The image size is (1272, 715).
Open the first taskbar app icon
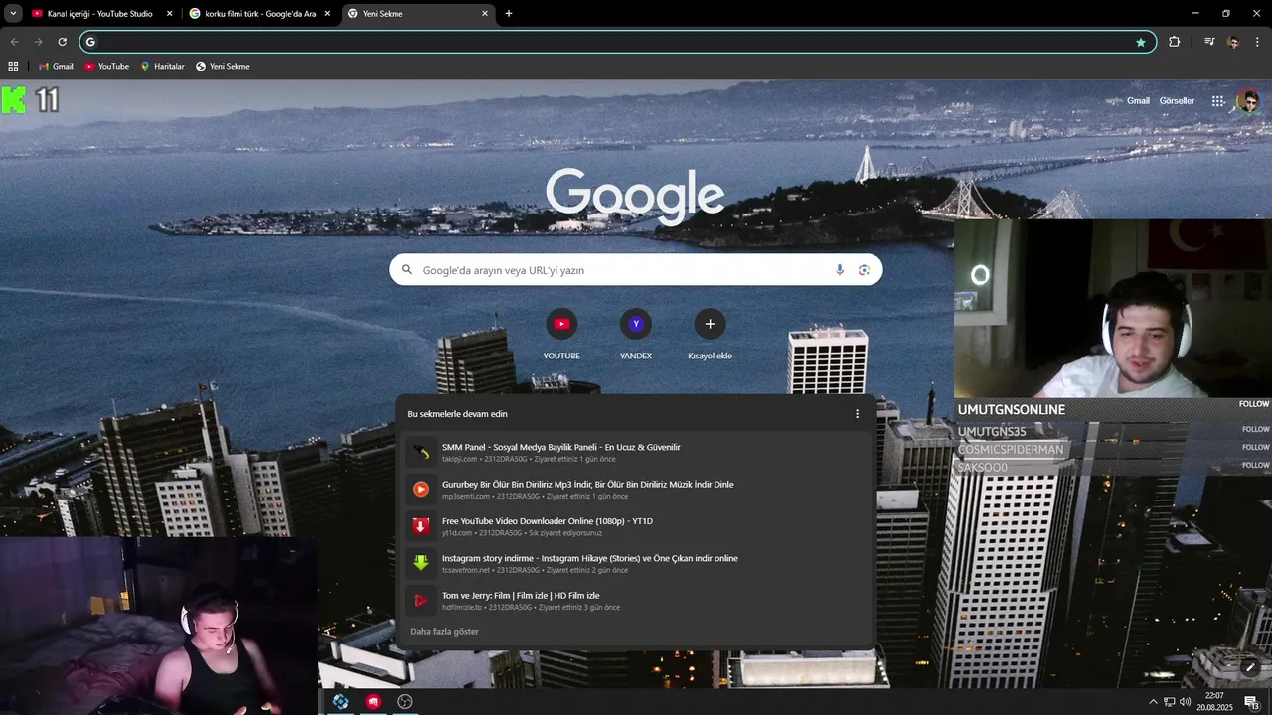[340, 702]
